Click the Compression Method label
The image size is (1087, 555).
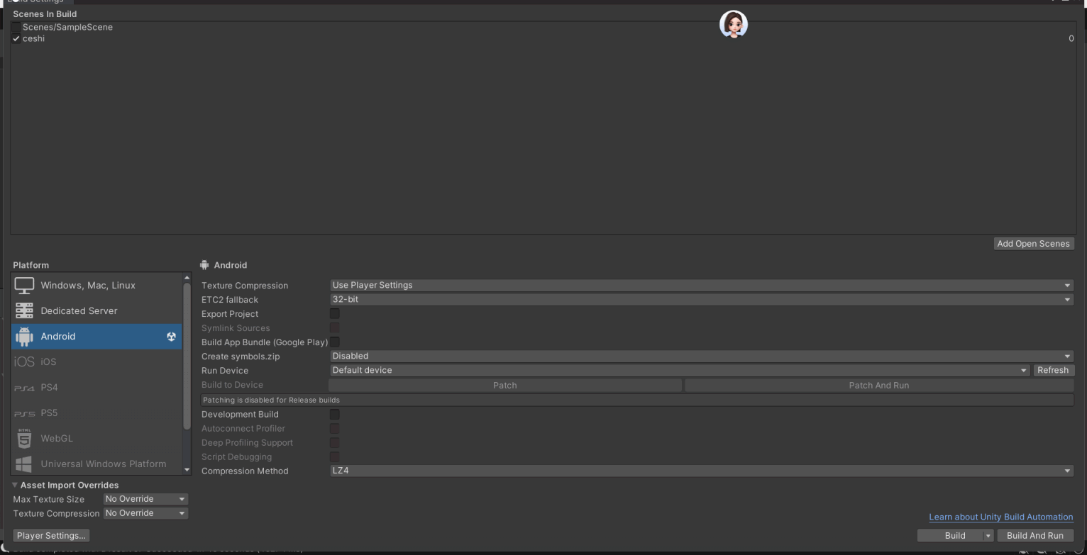[x=245, y=471]
